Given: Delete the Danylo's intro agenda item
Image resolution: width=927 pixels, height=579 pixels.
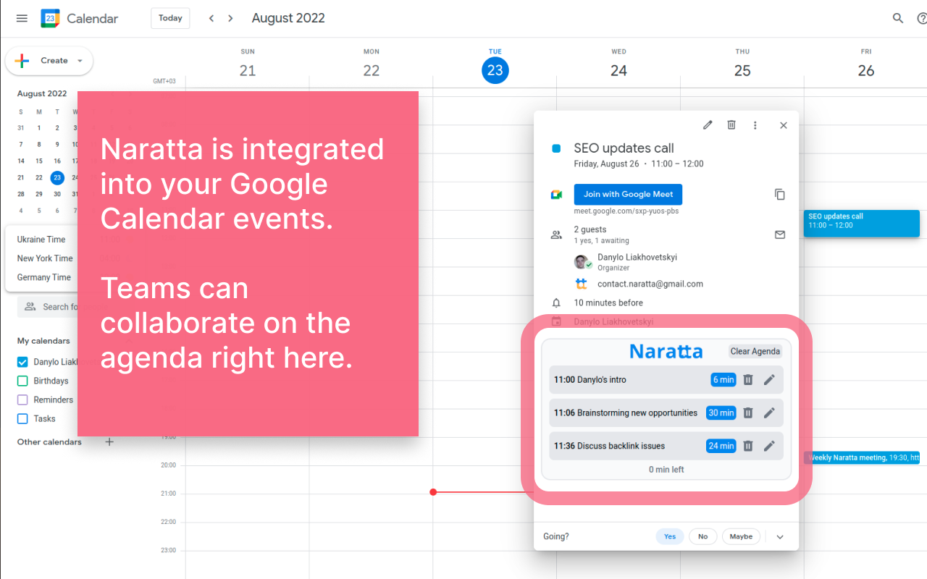Looking at the screenshot, I should click(748, 379).
